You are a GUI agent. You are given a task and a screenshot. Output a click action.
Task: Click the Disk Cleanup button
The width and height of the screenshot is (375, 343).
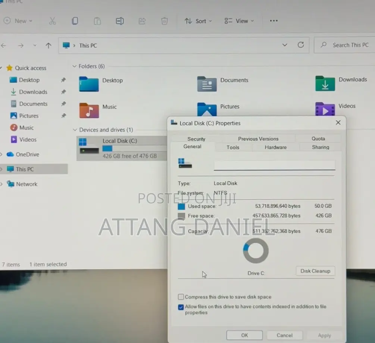pos(315,271)
